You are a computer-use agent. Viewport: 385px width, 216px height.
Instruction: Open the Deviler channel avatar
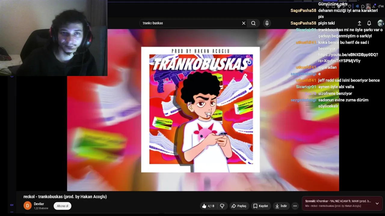pyautogui.click(x=27, y=206)
